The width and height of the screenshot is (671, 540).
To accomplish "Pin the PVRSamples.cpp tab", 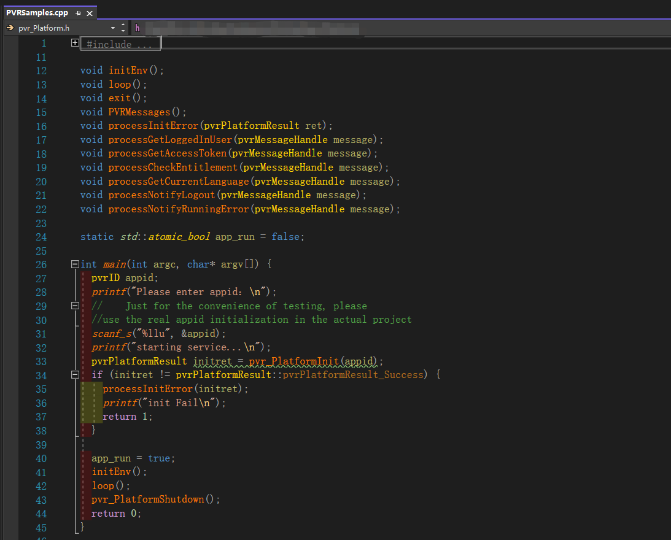I will [x=78, y=13].
